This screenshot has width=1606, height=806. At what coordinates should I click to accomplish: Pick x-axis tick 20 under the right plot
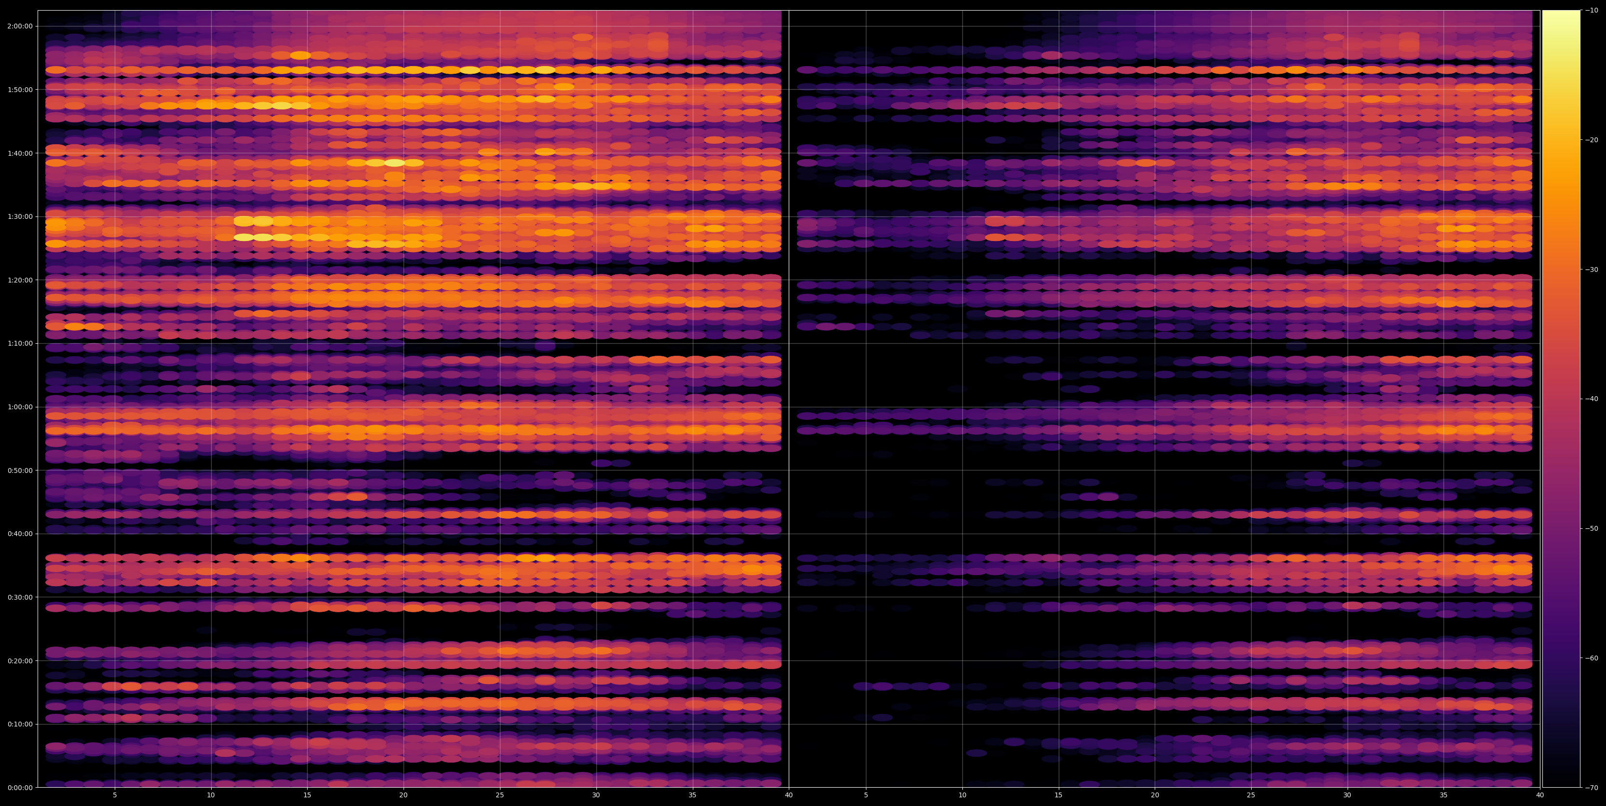click(x=1155, y=795)
